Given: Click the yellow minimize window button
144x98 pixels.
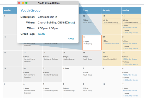Looking at the screenshot, I should click(23, 3).
